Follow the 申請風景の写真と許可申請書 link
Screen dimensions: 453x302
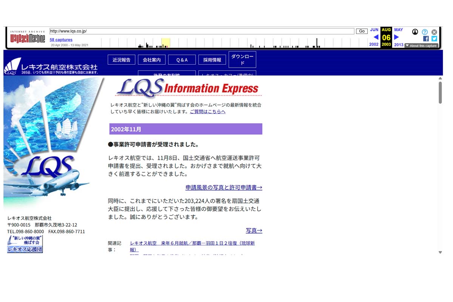coord(224,187)
